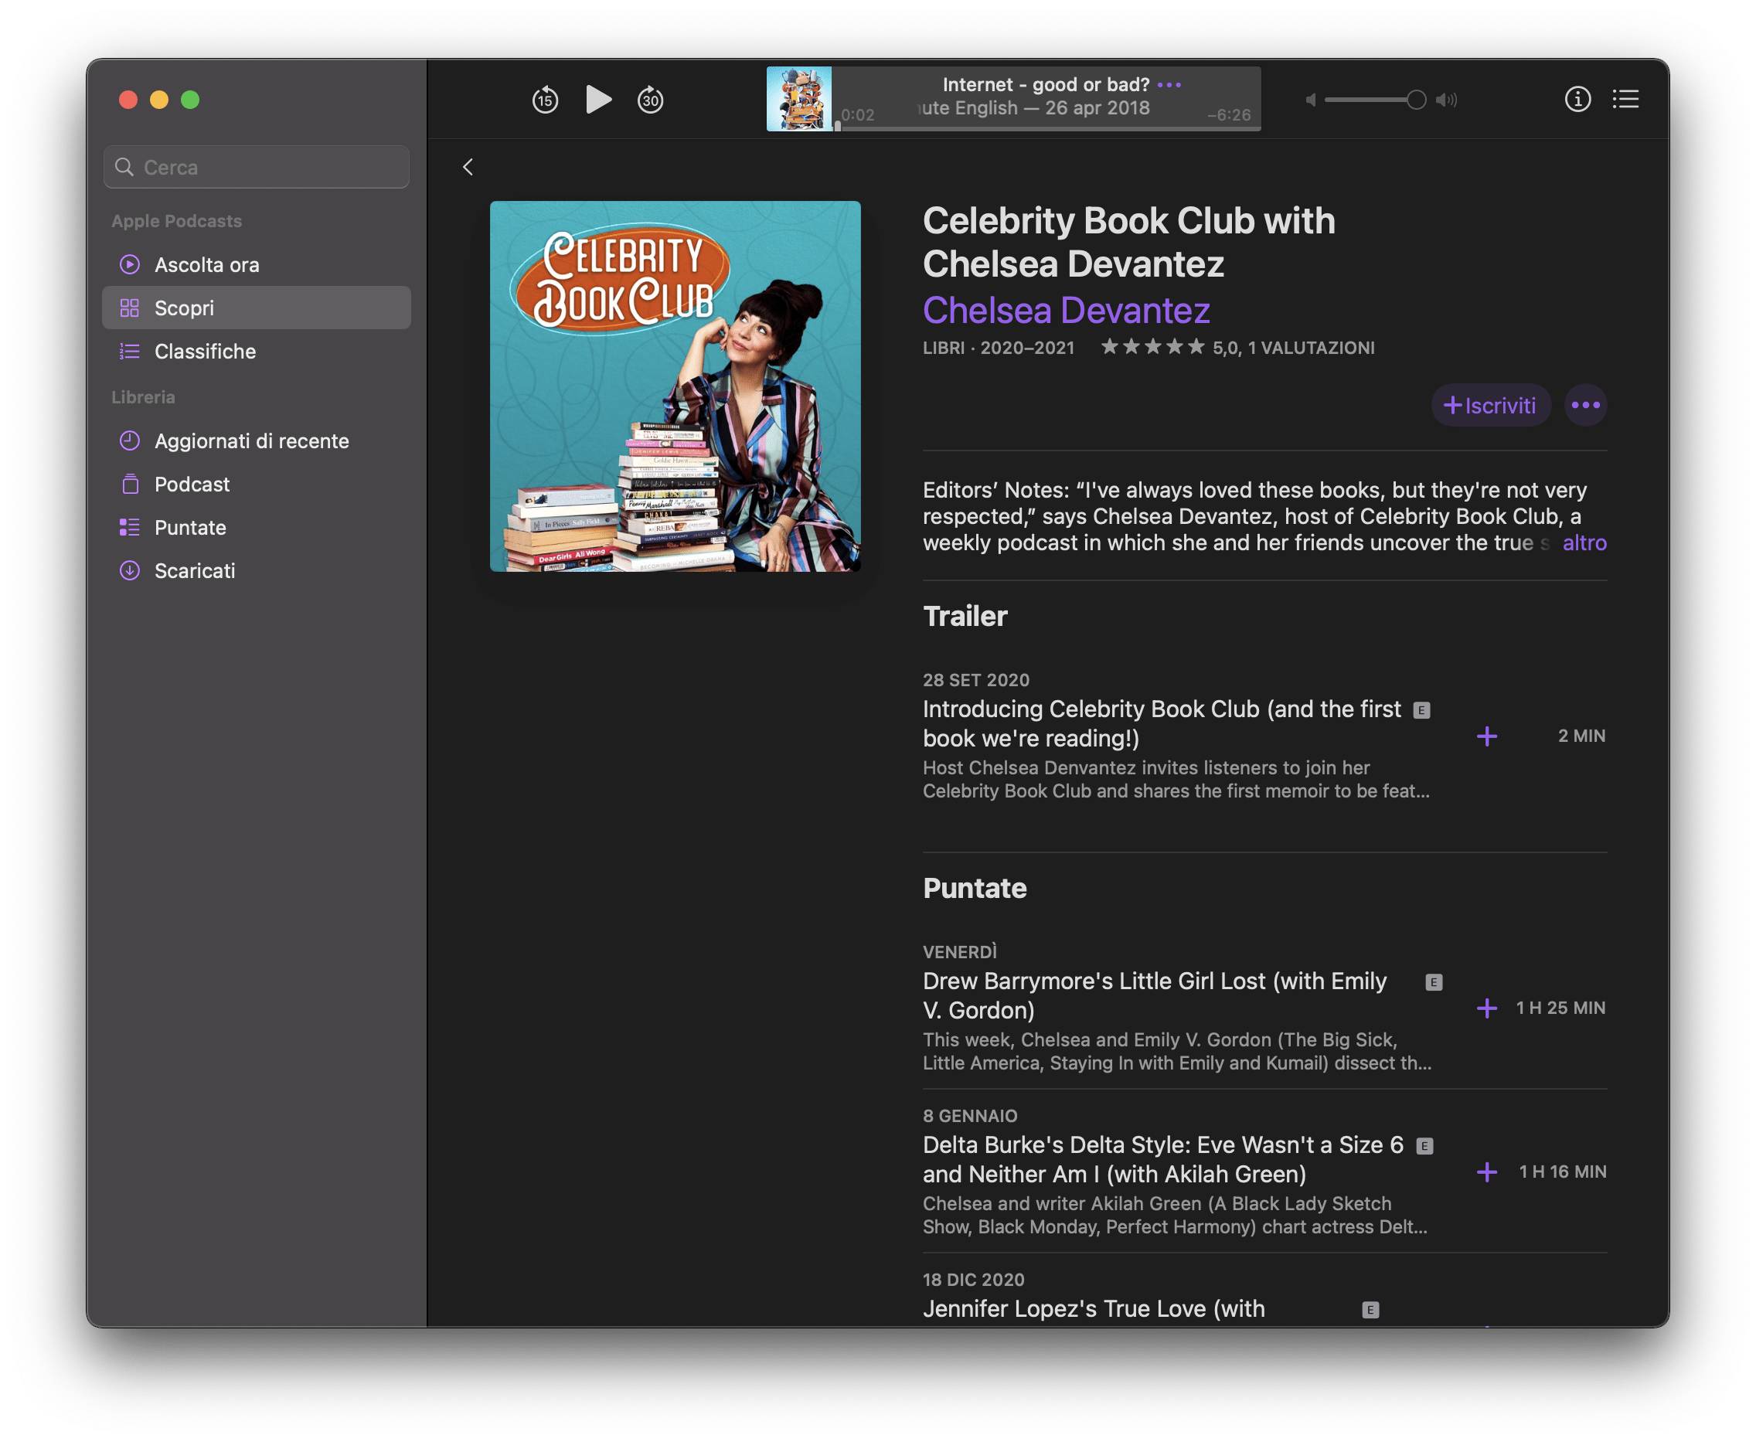Open the Podcast library section

point(257,485)
